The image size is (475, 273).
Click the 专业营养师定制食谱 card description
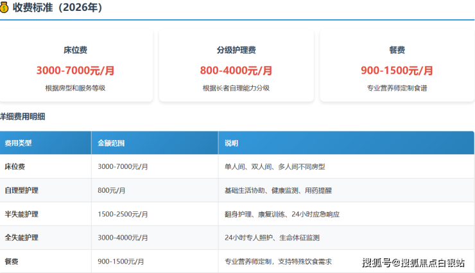point(397,88)
